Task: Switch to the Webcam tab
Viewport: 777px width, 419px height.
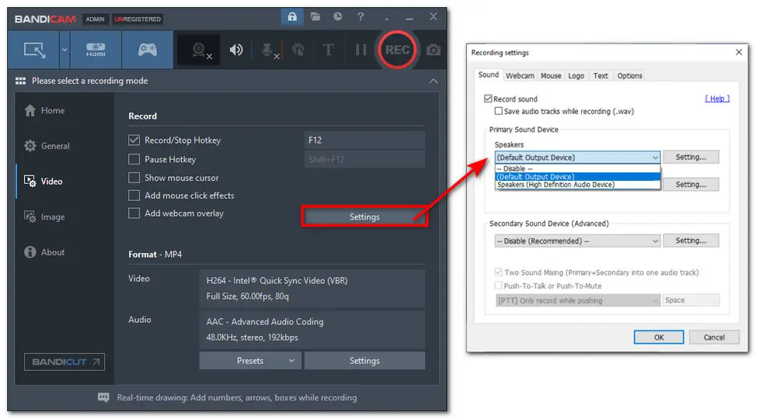Action: coord(520,76)
